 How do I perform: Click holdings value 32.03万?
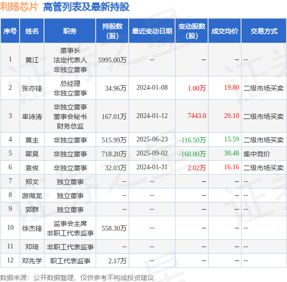tap(115, 168)
